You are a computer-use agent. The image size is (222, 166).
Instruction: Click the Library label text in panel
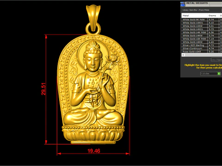click(196, 10)
